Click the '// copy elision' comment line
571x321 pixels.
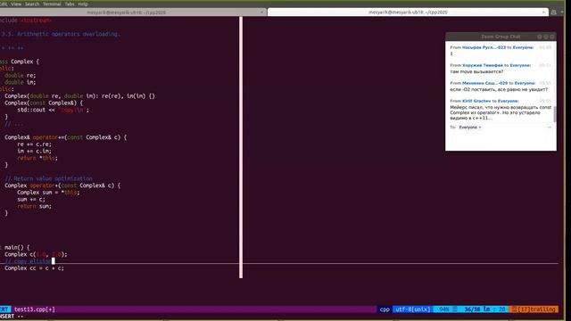pyautogui.click(x=28, y=261)
